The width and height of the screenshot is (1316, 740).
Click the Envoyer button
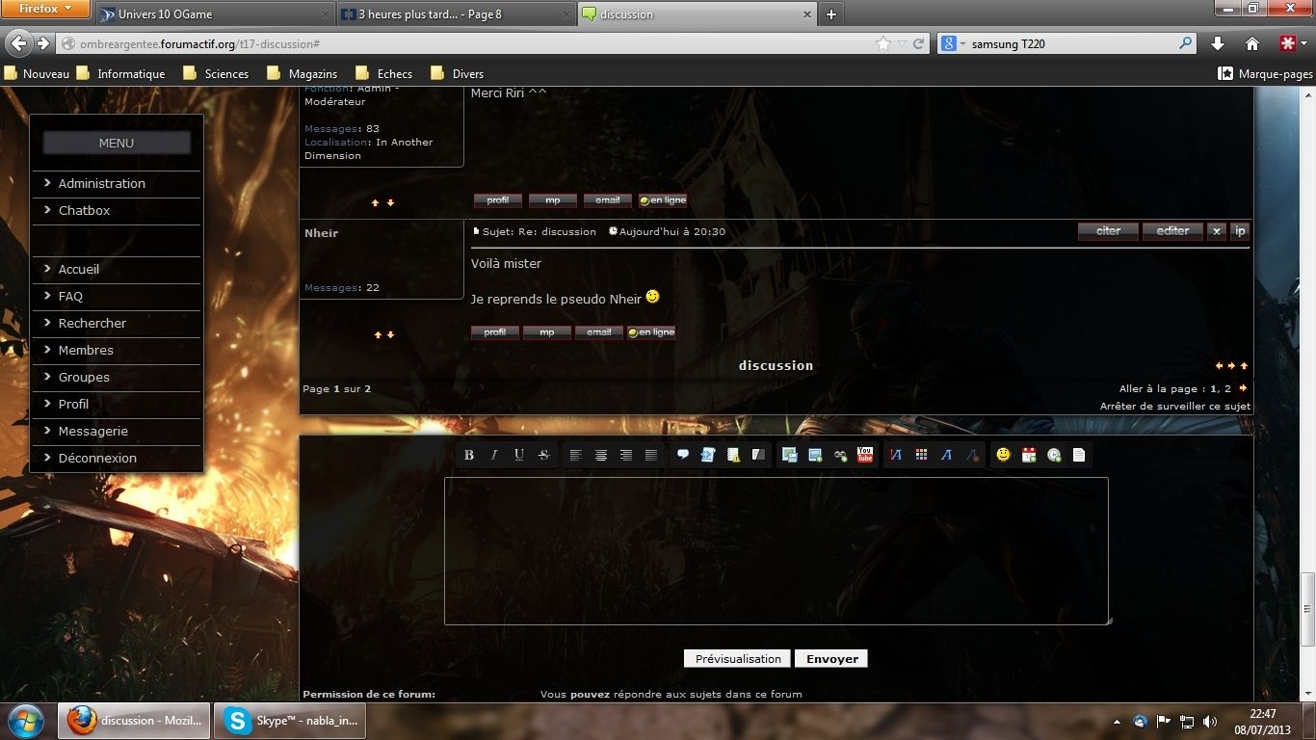pos(831,659)
